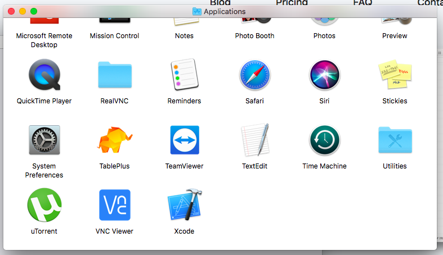This screenshot has width=443, height=255.
Task: Launch Reminders from its checklist icon
Action: (x=185, y=74)
